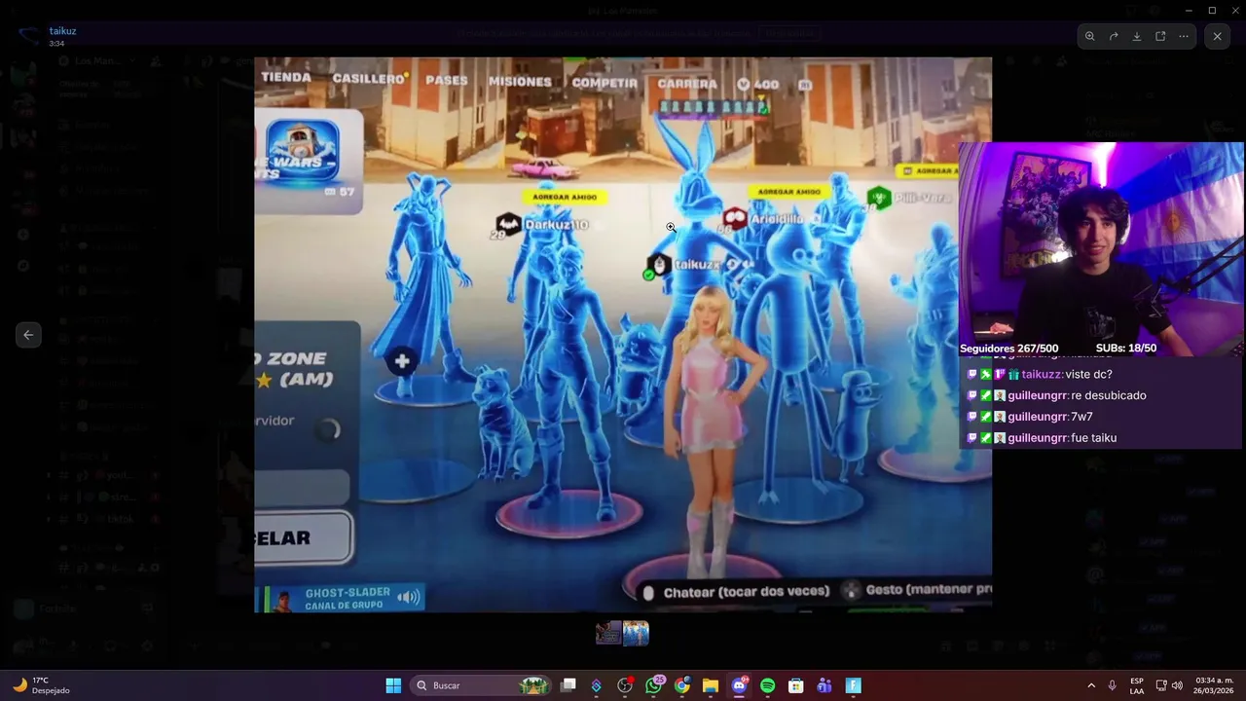Click the PASES tab in the screenshot
The height and width of the screenshot is (701, 1246).
click(x=447, y=80)
